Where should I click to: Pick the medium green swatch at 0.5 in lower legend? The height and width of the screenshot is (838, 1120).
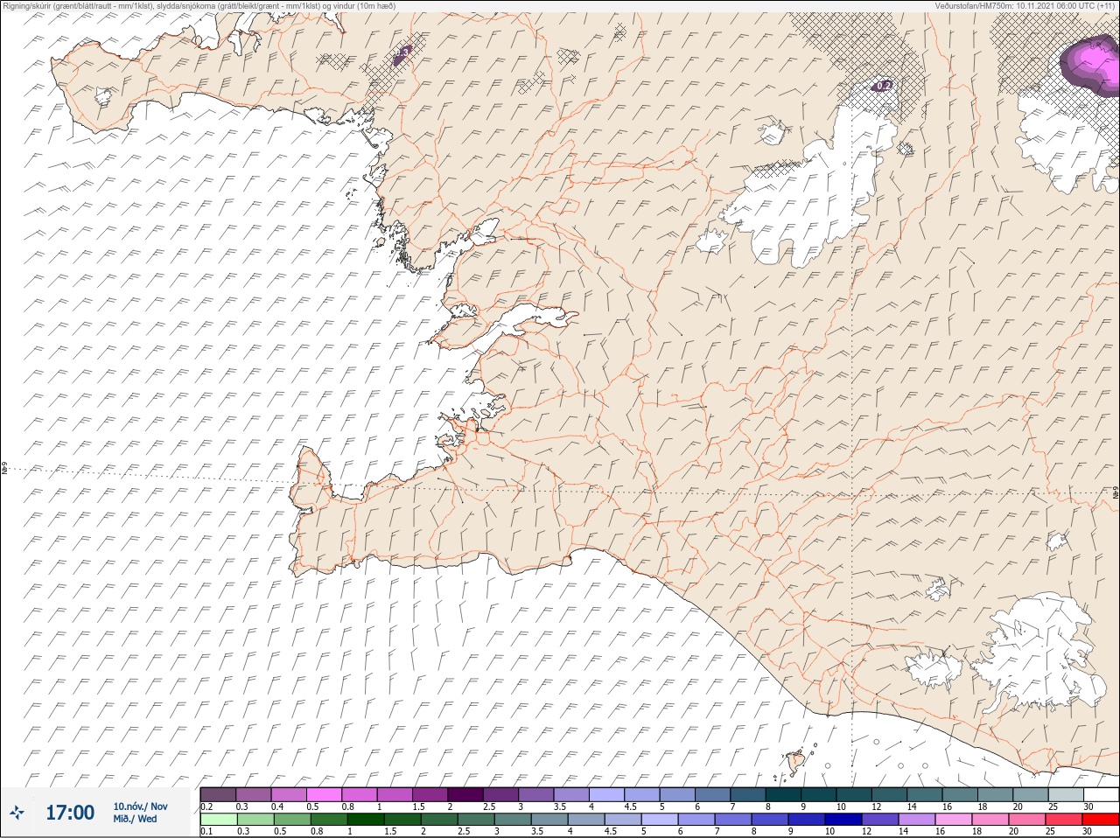(x=291, y=820)
